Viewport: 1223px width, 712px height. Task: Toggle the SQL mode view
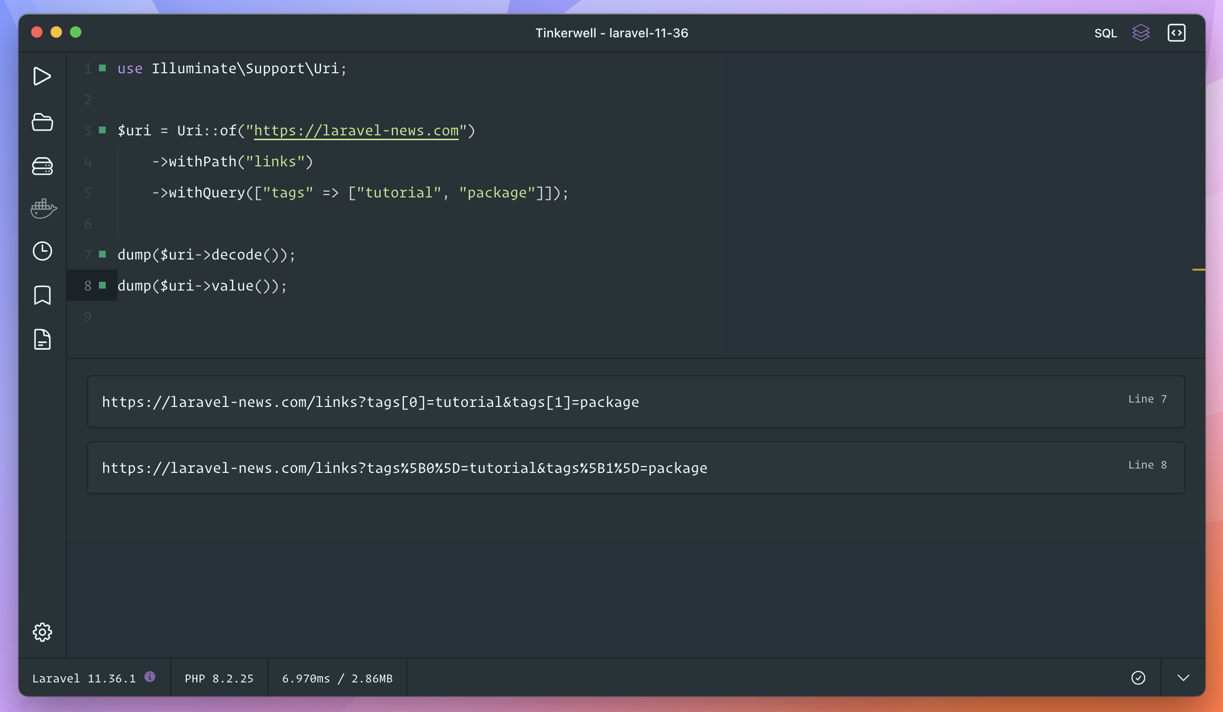coord(1104,33)
